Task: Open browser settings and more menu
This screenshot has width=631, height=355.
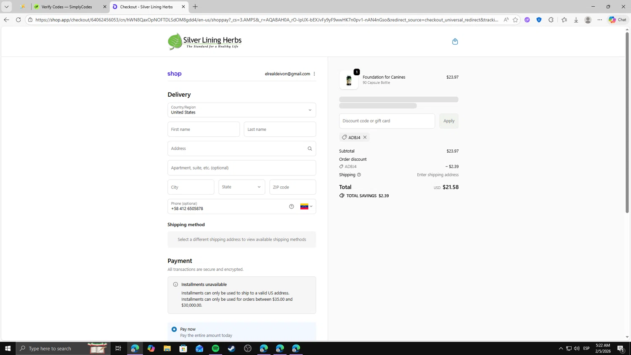Action: pos(599,20)
